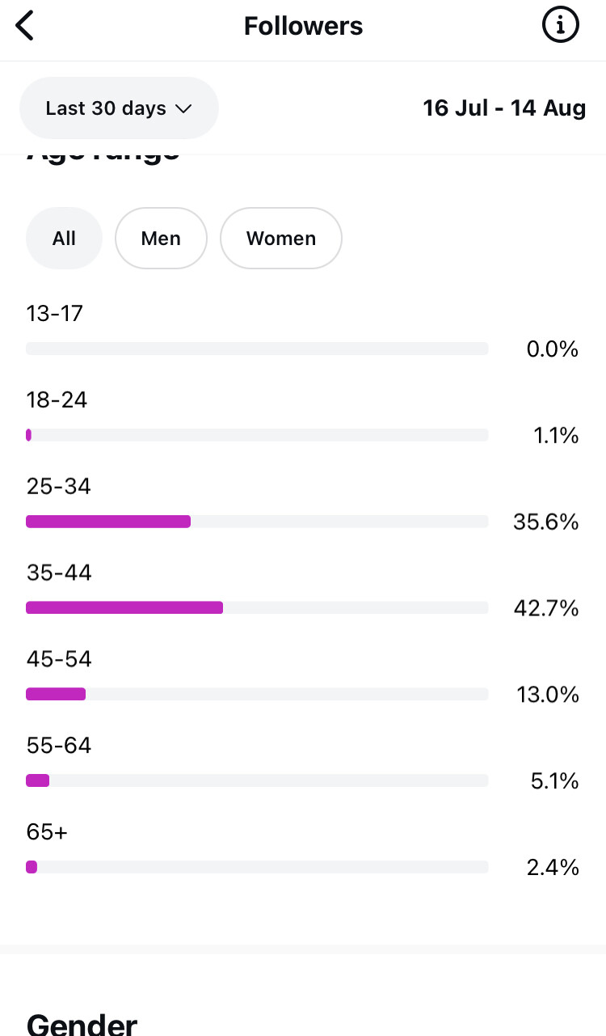Tap the empty 13-17 bar
This screenshot has width=606, height=1036.
[257, 349]
